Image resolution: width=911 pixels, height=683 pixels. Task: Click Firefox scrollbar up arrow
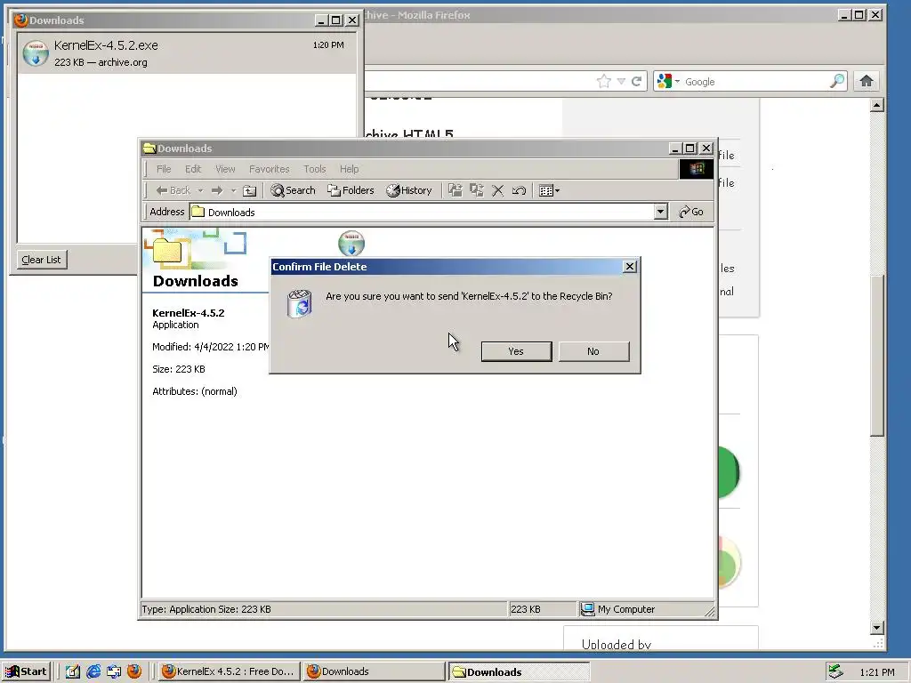877,105
